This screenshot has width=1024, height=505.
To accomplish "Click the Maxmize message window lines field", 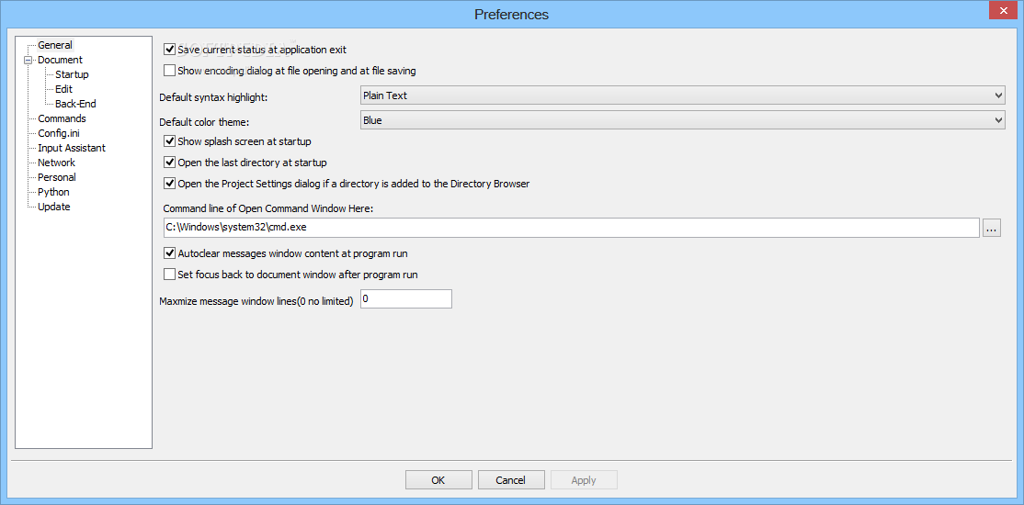I will coord(405,299).
